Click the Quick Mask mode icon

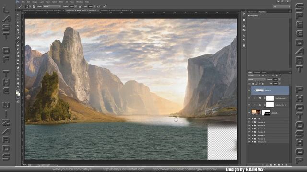(x=18, y=97)
